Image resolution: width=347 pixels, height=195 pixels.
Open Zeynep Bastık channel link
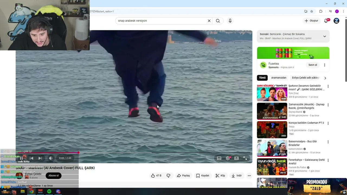click(295, 112)
